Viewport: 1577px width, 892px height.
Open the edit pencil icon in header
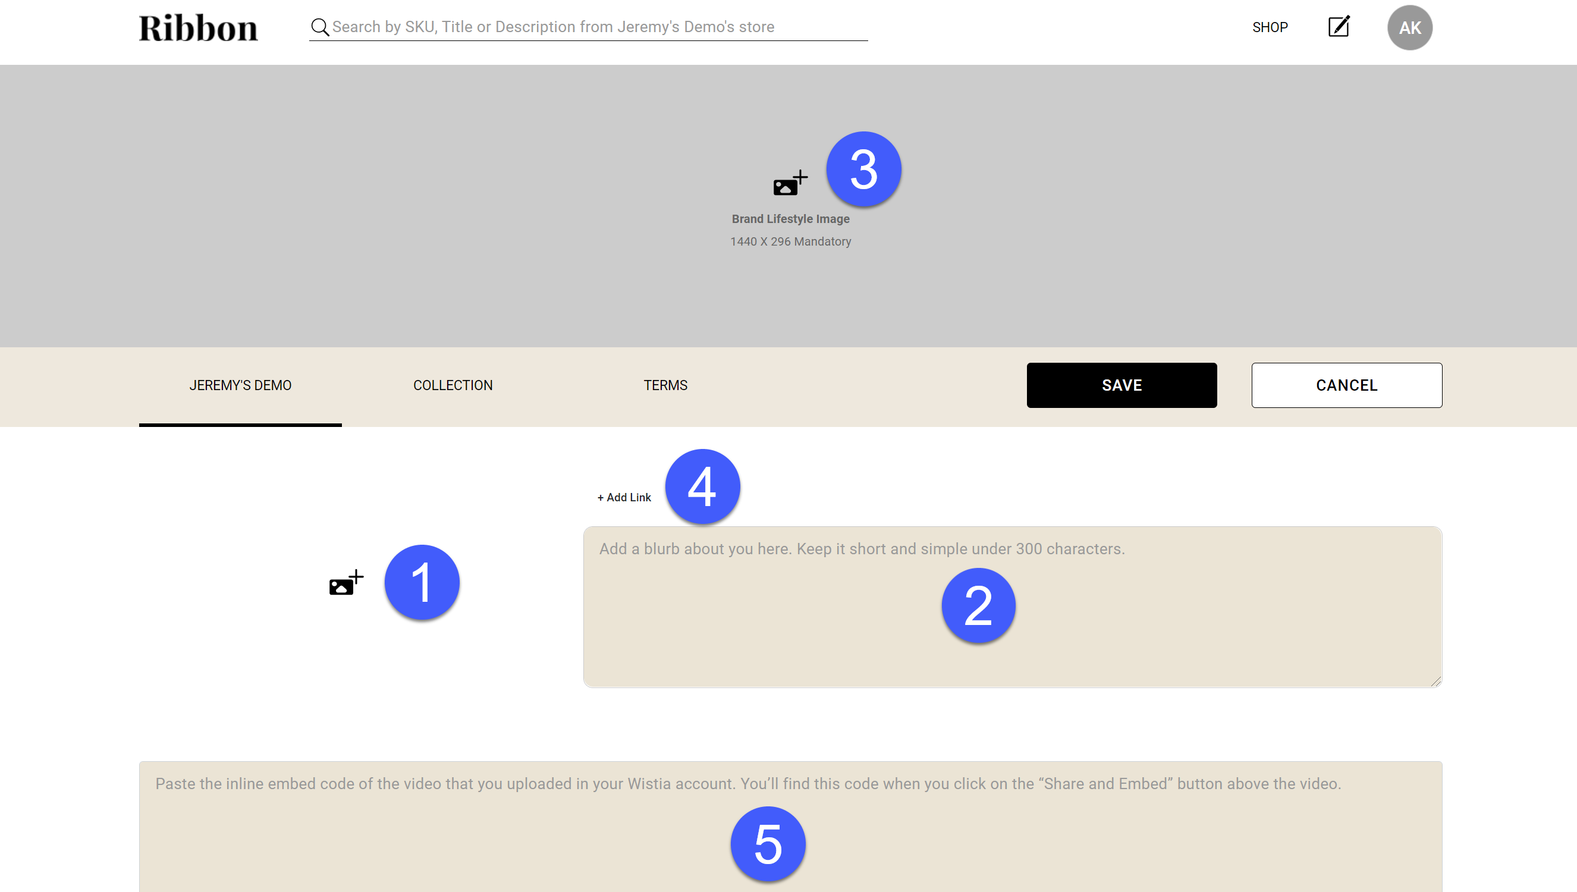(x=1339, y=27)
